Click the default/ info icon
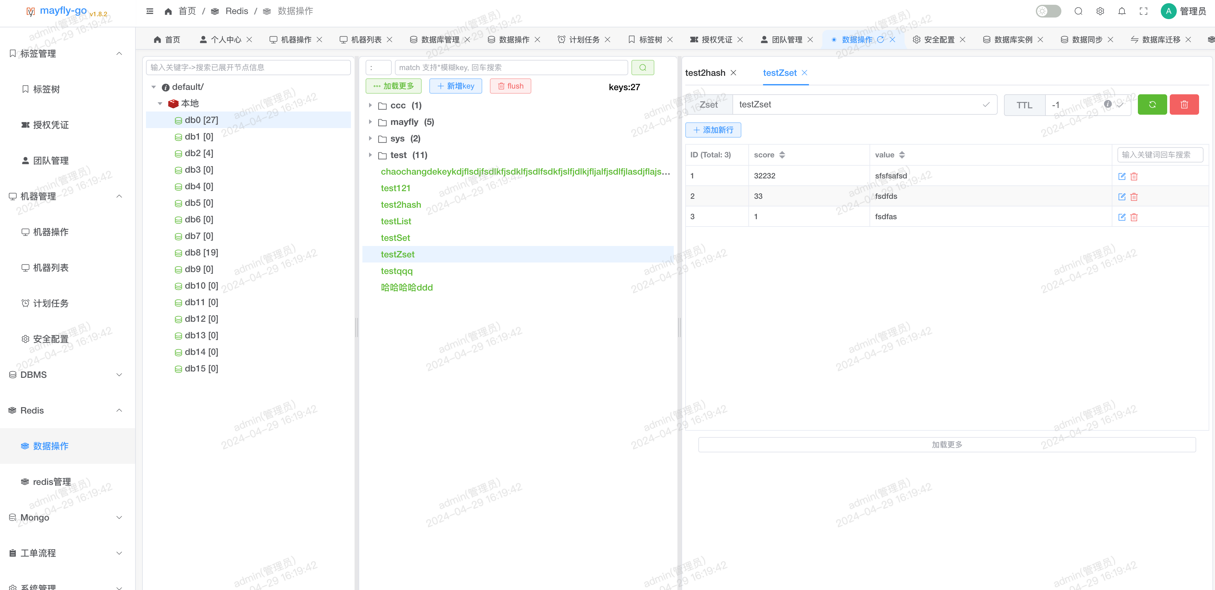 tap(165, 88)
